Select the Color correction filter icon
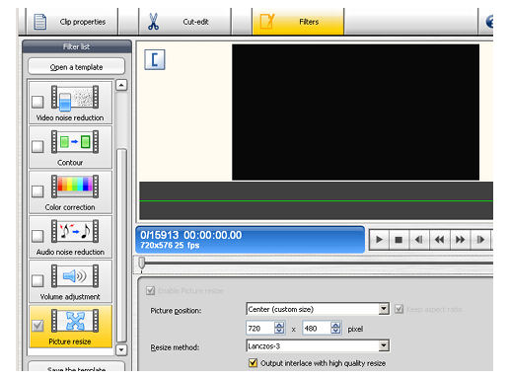509x379 pixels. coord(75,187)
